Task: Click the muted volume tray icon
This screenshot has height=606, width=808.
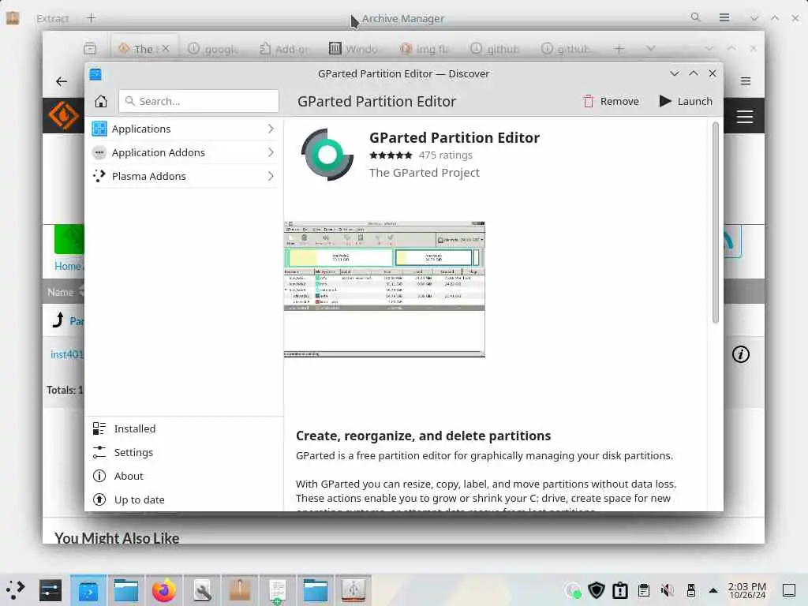Action: [x=668, y=590]
